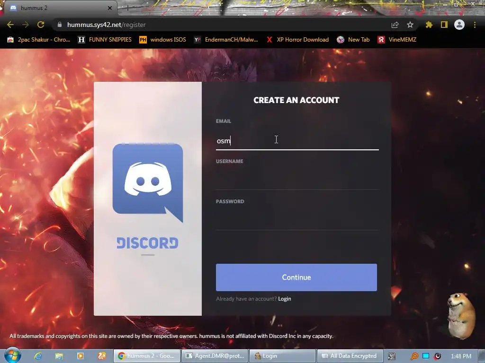Click the padlock site info icon
The image size is (485, 363).
pos(60,25)
